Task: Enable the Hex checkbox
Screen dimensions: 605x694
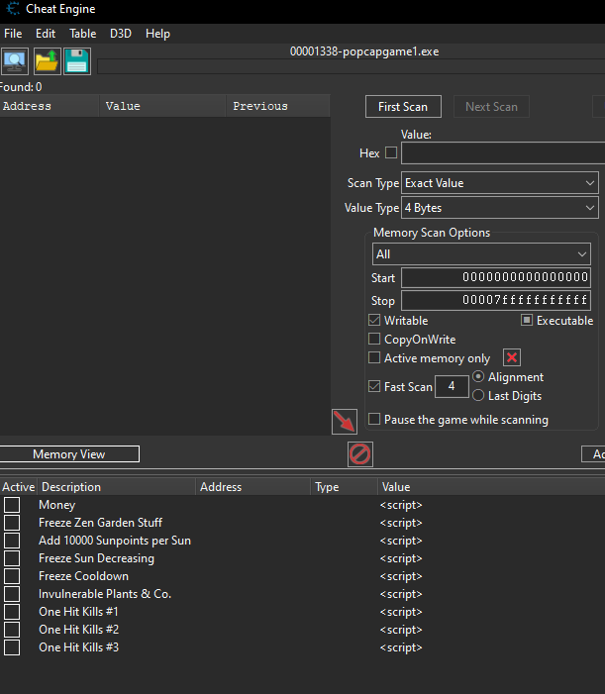Action: [390, 153]
